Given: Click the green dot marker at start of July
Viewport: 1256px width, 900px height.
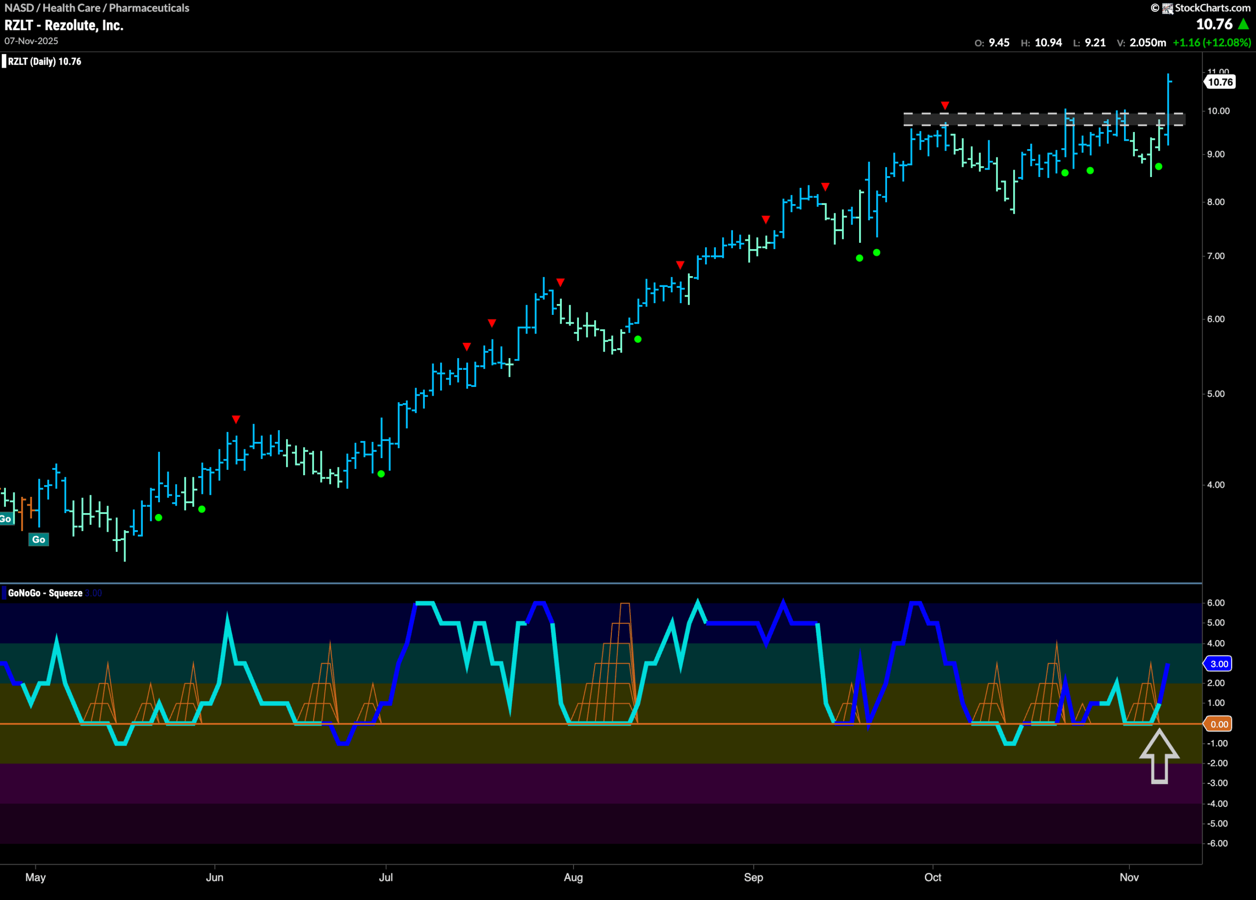Looking at the screenshot, I should click(381, 474).
